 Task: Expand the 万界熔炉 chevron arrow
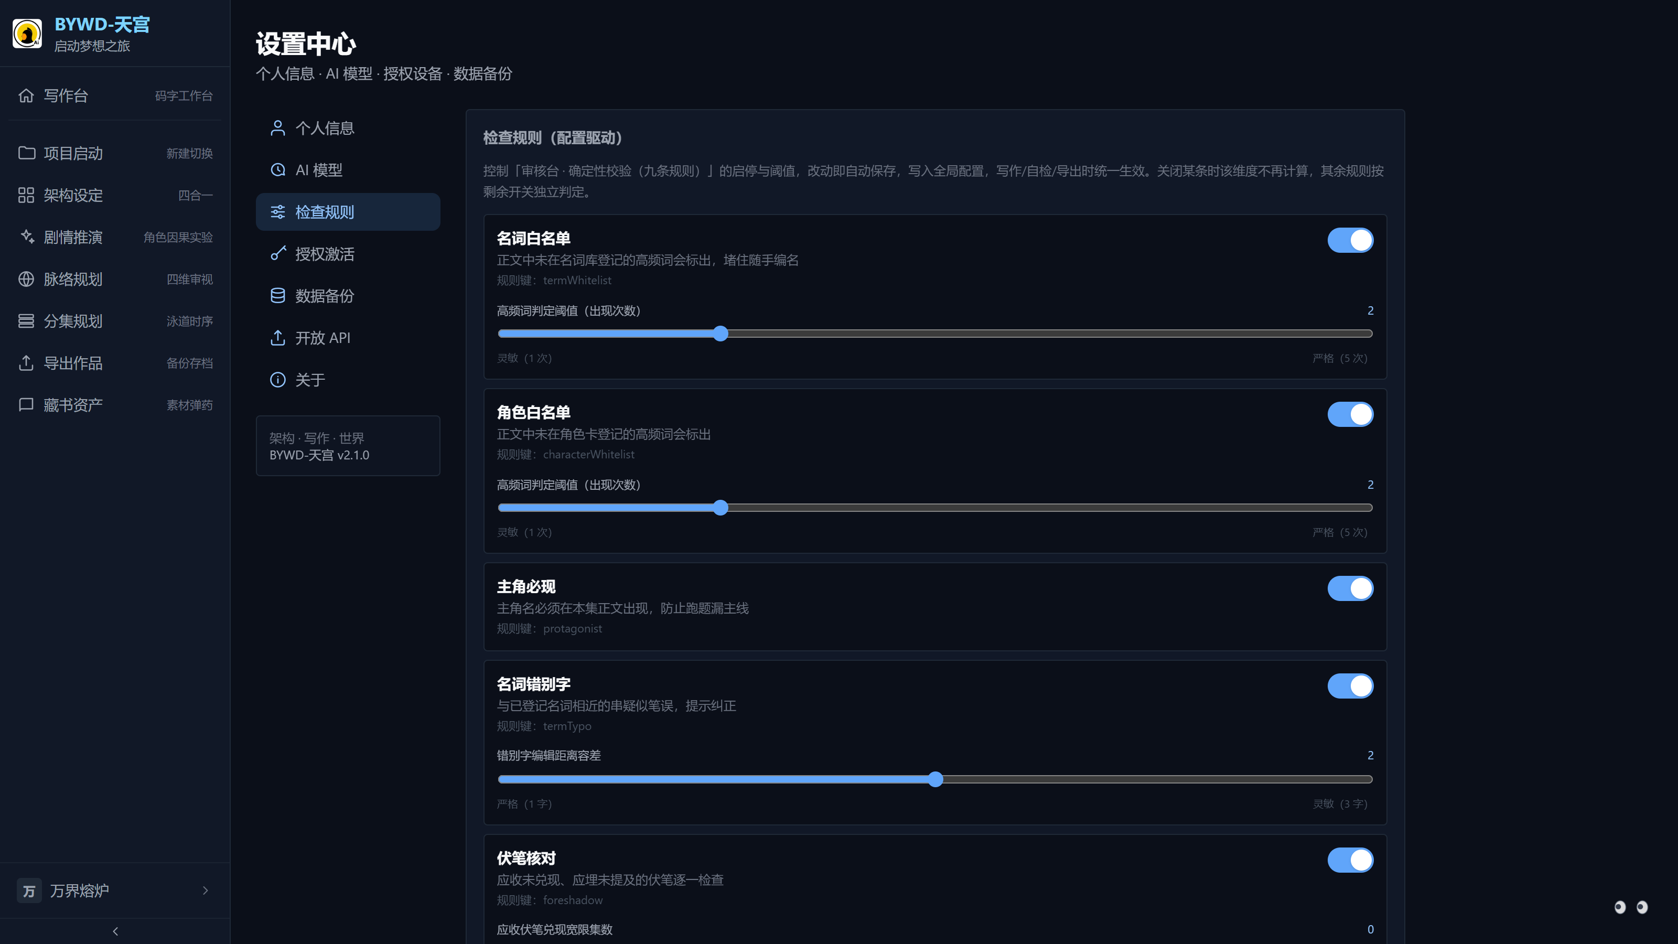(206, 891)
